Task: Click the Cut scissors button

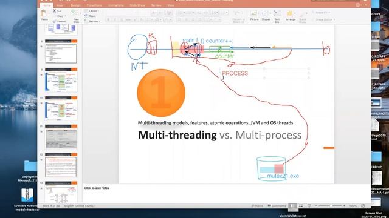Action: click(x=57, y=11)
